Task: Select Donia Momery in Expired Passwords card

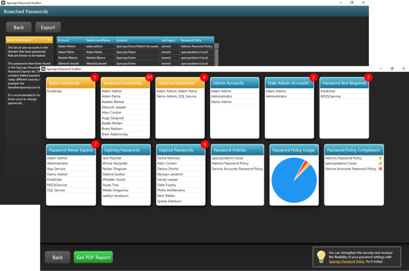Action: point(181,158)
